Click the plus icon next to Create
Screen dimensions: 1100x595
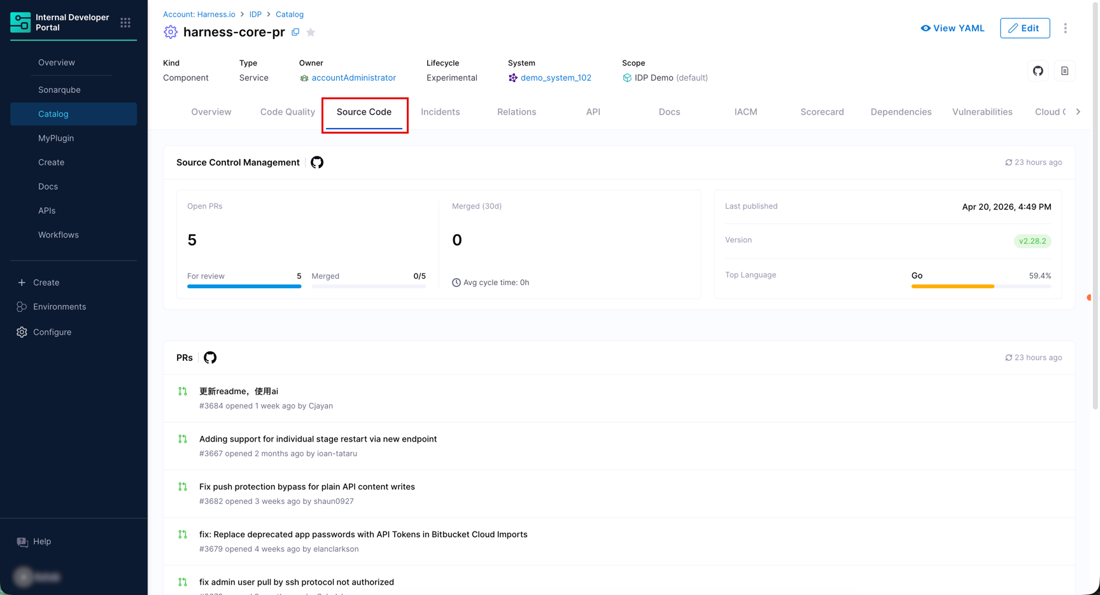click(x=22, y=283)
